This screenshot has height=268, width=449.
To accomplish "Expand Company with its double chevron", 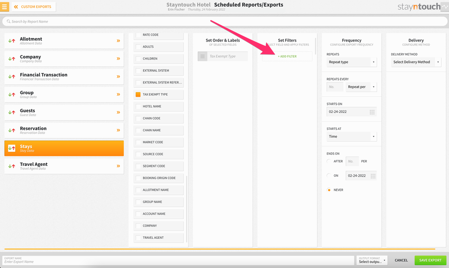I will point(118,59).
